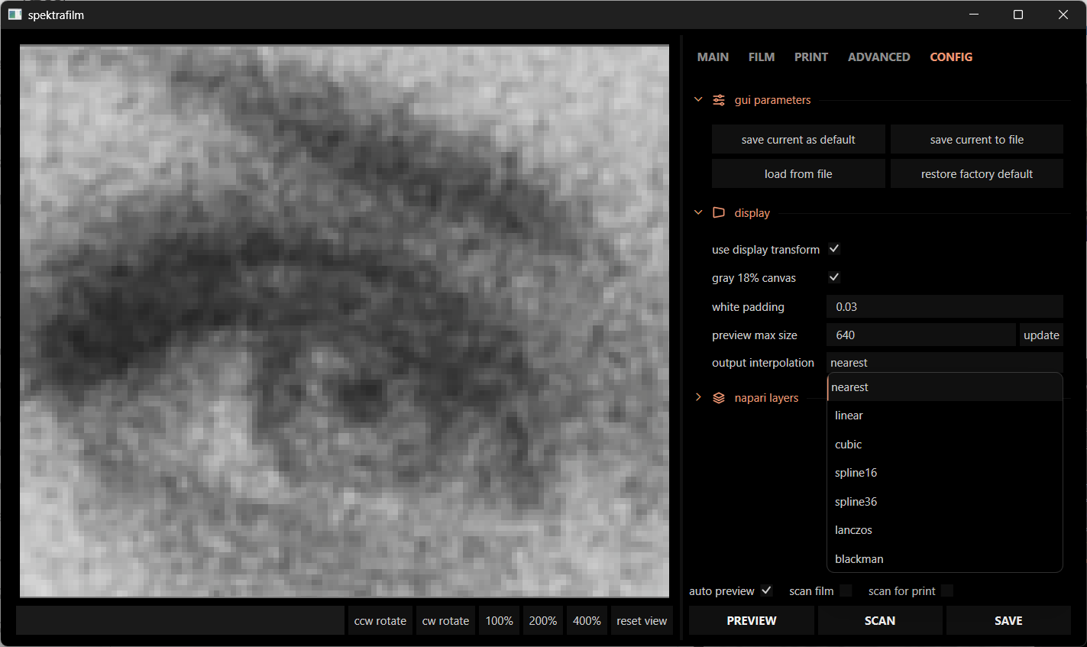1087x647 pixels.
Task: Rotate image with ccw rotate button
Action: point(380,621)
